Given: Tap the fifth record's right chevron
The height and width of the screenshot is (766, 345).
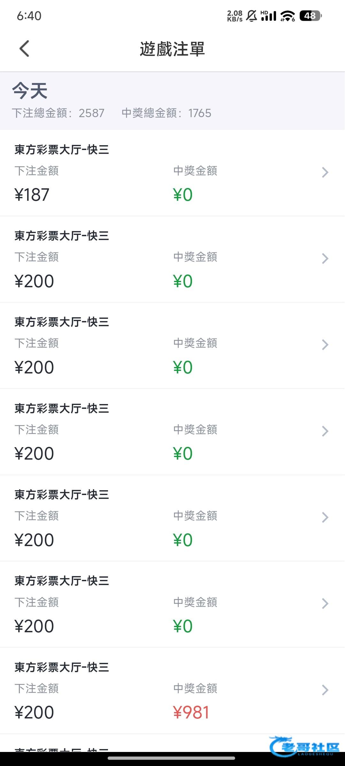Looking at the screenshot, I should (x=325, y=517).
